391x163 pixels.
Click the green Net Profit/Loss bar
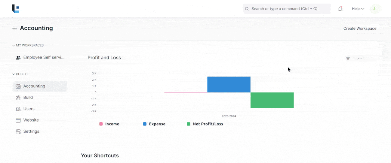pyautogui.click(x=272, y=100)
